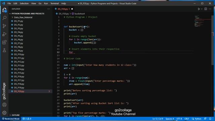The height and width of the screenshot is (121, 215).
Task: Close the DS_P20.py tab via unsaved dot
Action: [x=72, y=9]
